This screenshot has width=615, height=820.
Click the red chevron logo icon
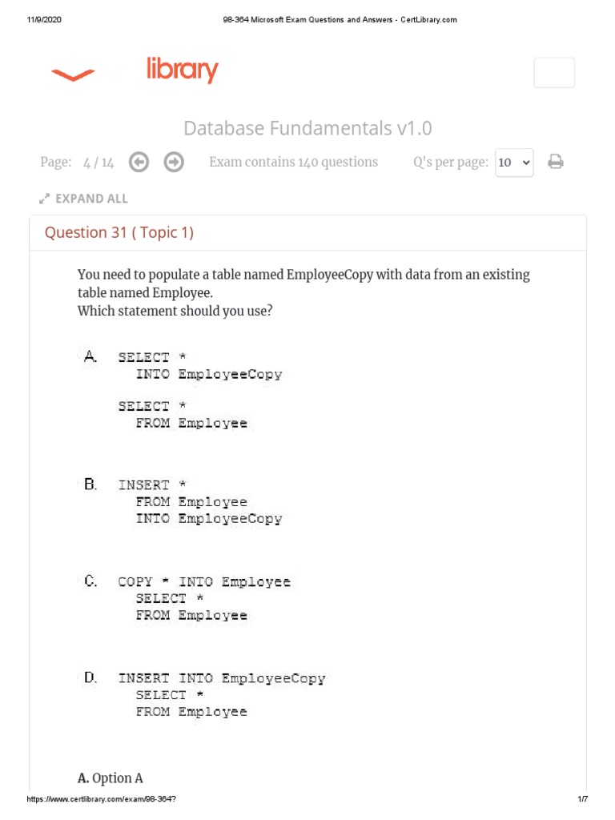[x=73, y=75]
